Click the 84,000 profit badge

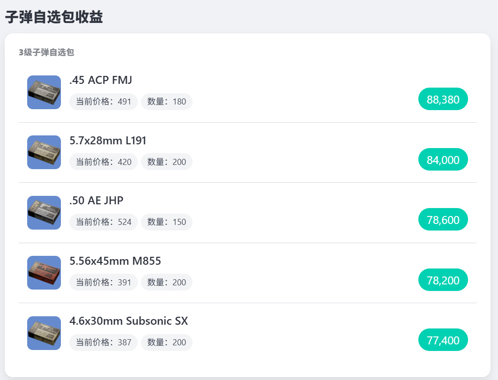tap(443, 160)
